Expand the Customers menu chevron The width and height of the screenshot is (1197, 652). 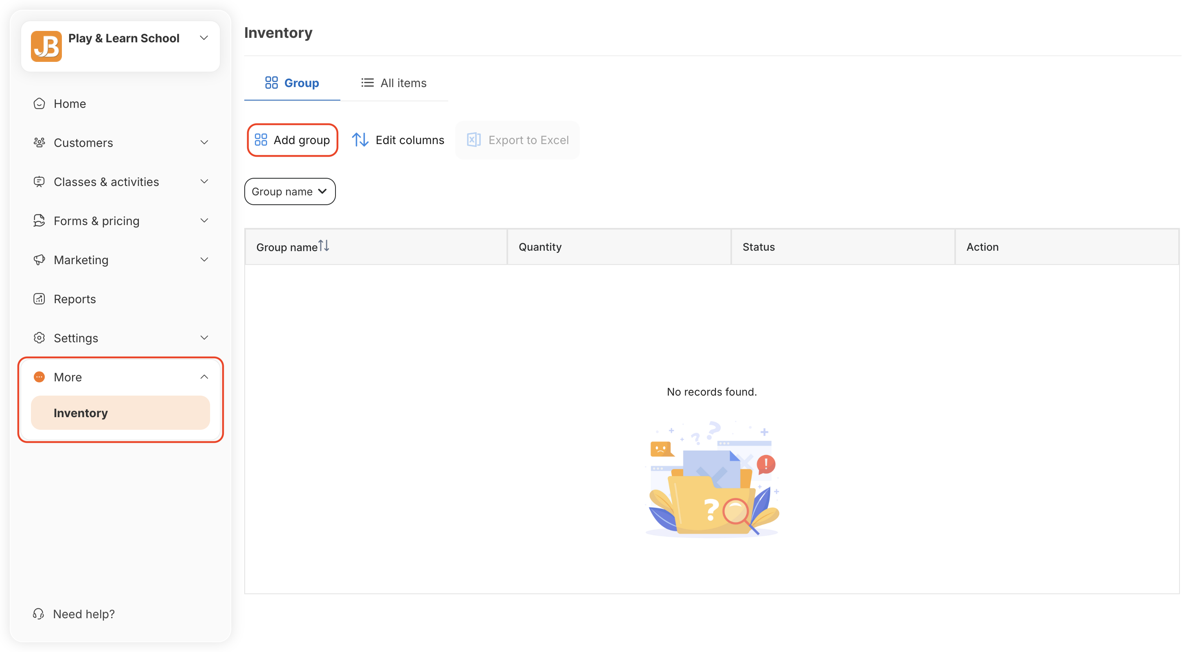[204, 142]
